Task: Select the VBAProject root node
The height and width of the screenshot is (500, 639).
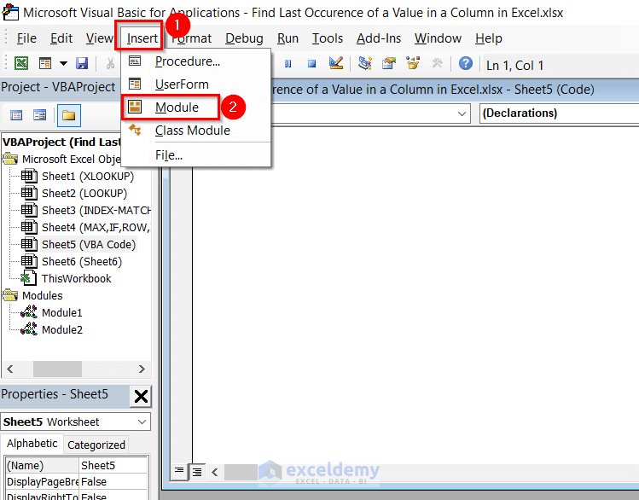Action: (61, 142)
